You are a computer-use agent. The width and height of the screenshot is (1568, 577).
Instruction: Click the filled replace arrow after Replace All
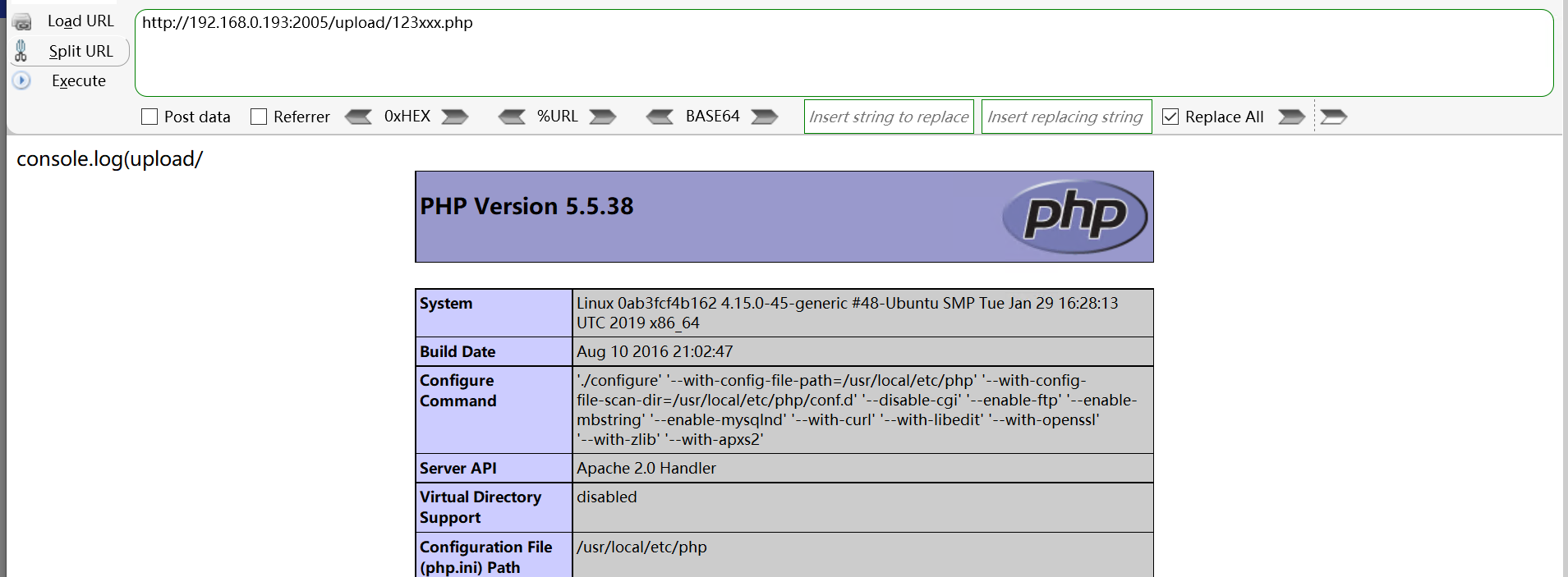[1292, 117]
